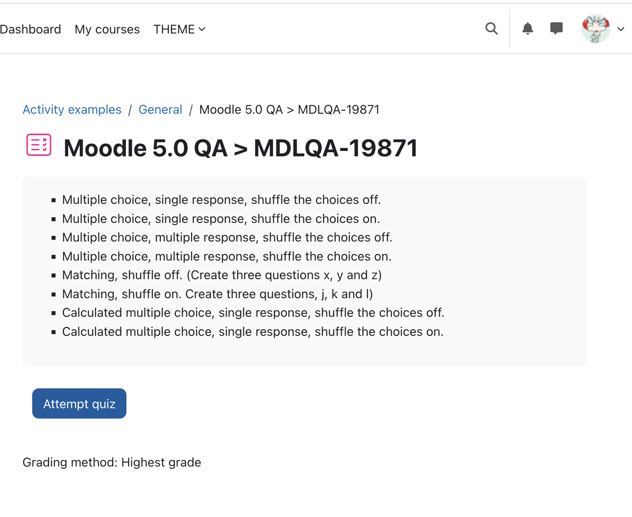Click the user avatar picture
632x517 pixels.
coord(596,29)
